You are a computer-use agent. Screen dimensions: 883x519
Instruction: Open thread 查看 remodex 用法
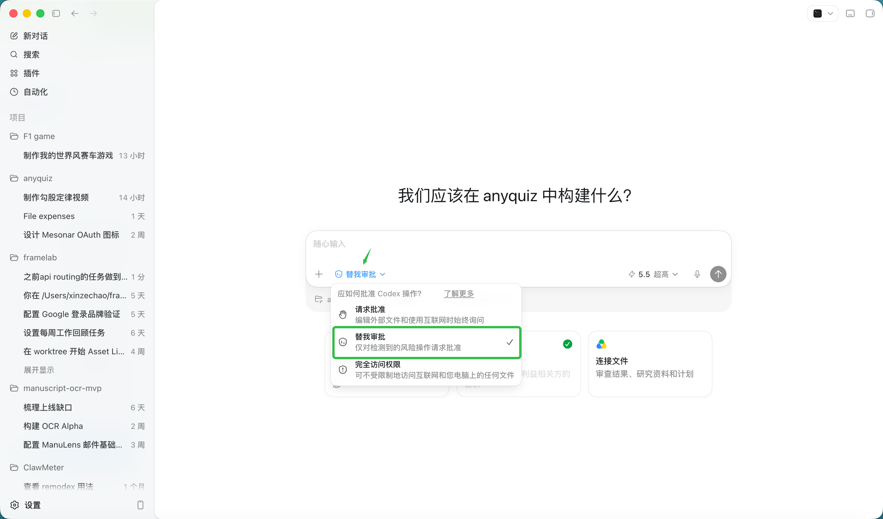pyautogui.click(x=77, y=486)
